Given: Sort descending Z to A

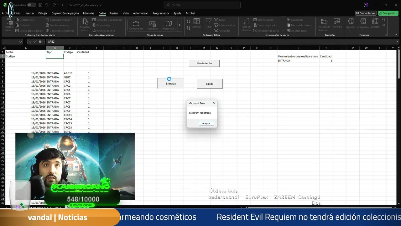Looking at the screenshot, I should pyautogui.click(x=188, y=28).
